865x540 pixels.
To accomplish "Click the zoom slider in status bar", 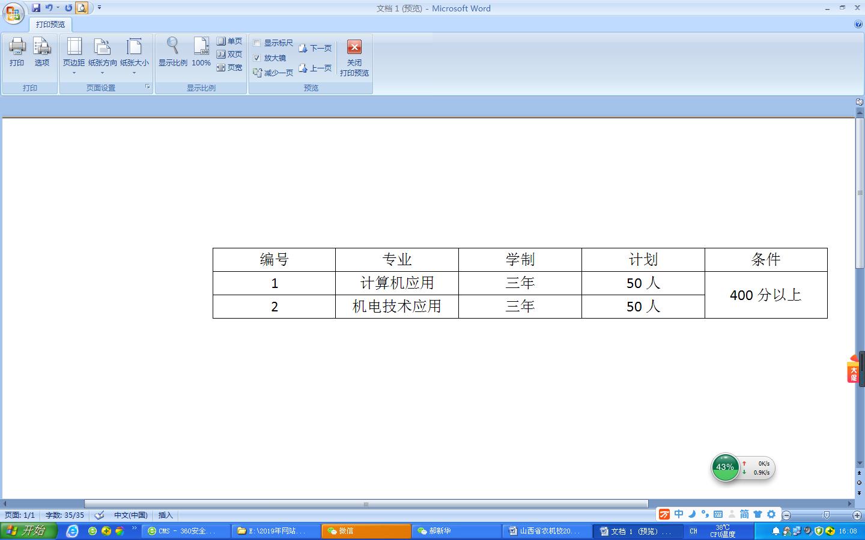I will [827, 515].
